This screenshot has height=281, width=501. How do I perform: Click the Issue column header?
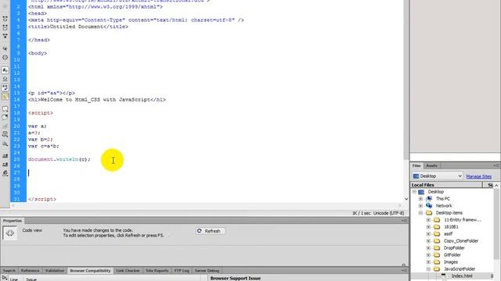click(x=31, y=279)
